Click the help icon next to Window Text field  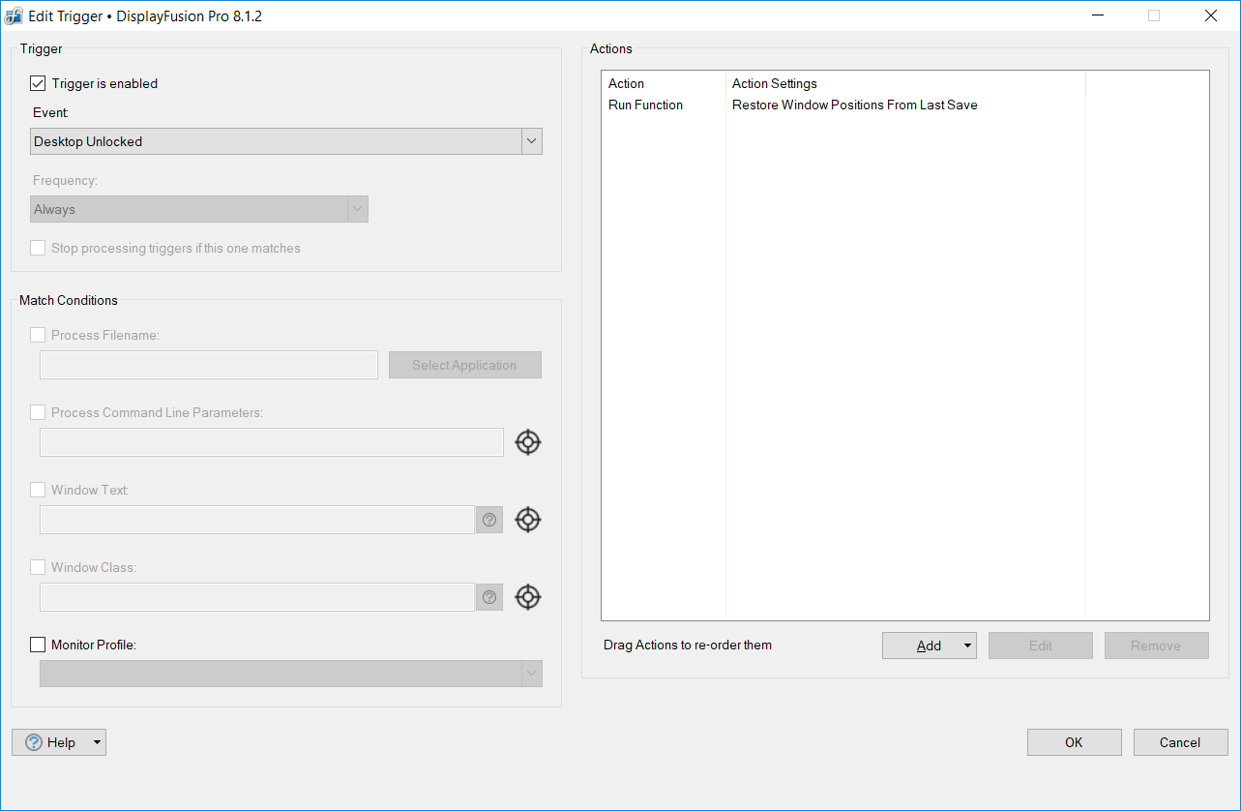(489, 520)
